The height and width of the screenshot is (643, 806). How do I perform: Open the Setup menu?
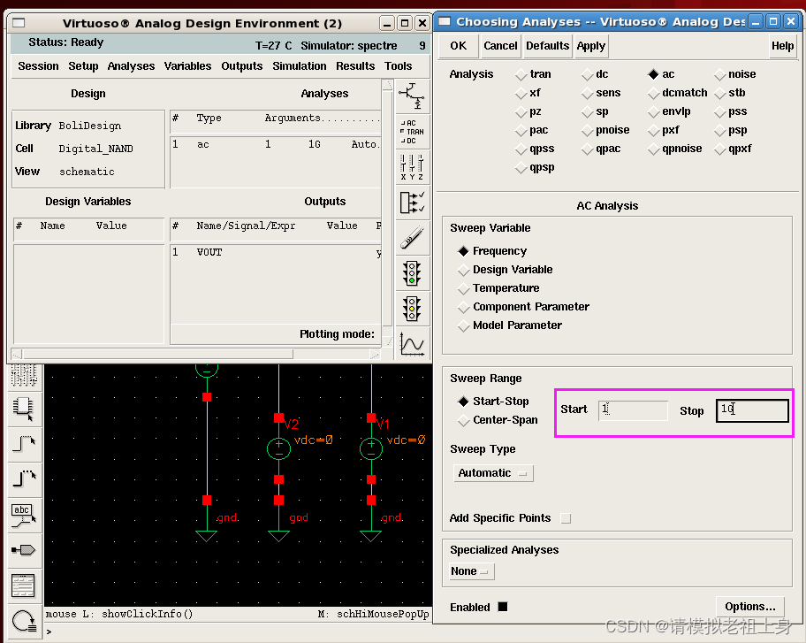[x=83, y=66]
